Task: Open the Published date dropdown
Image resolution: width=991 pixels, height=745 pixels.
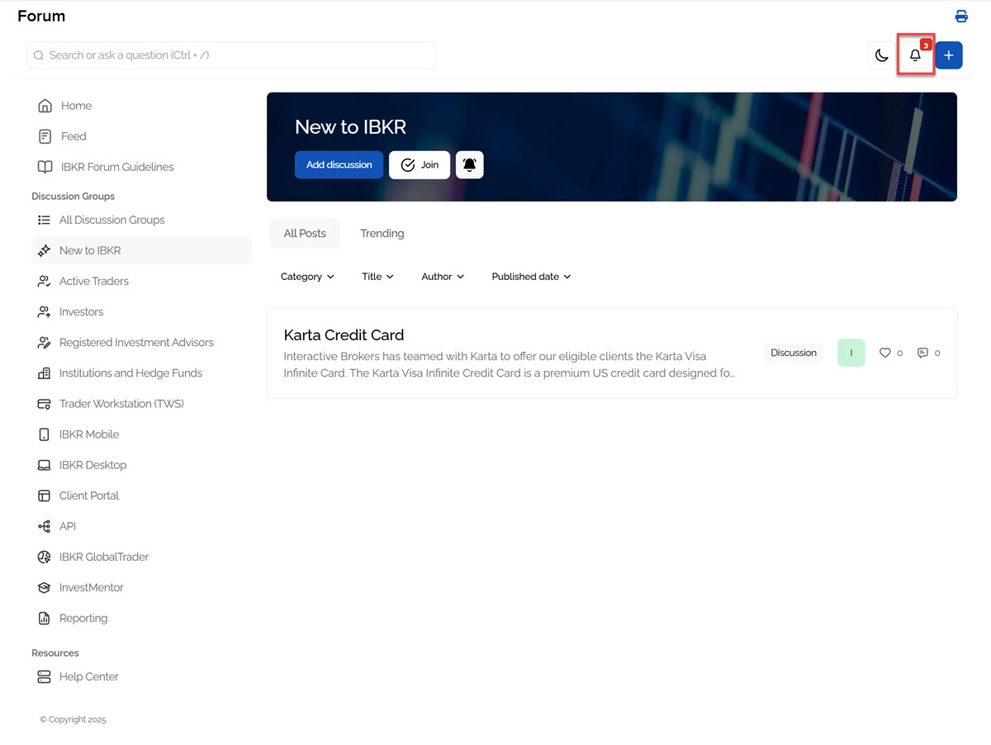Action: point(530,276)
